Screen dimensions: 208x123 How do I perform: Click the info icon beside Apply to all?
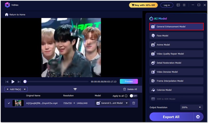pos(126,96)
